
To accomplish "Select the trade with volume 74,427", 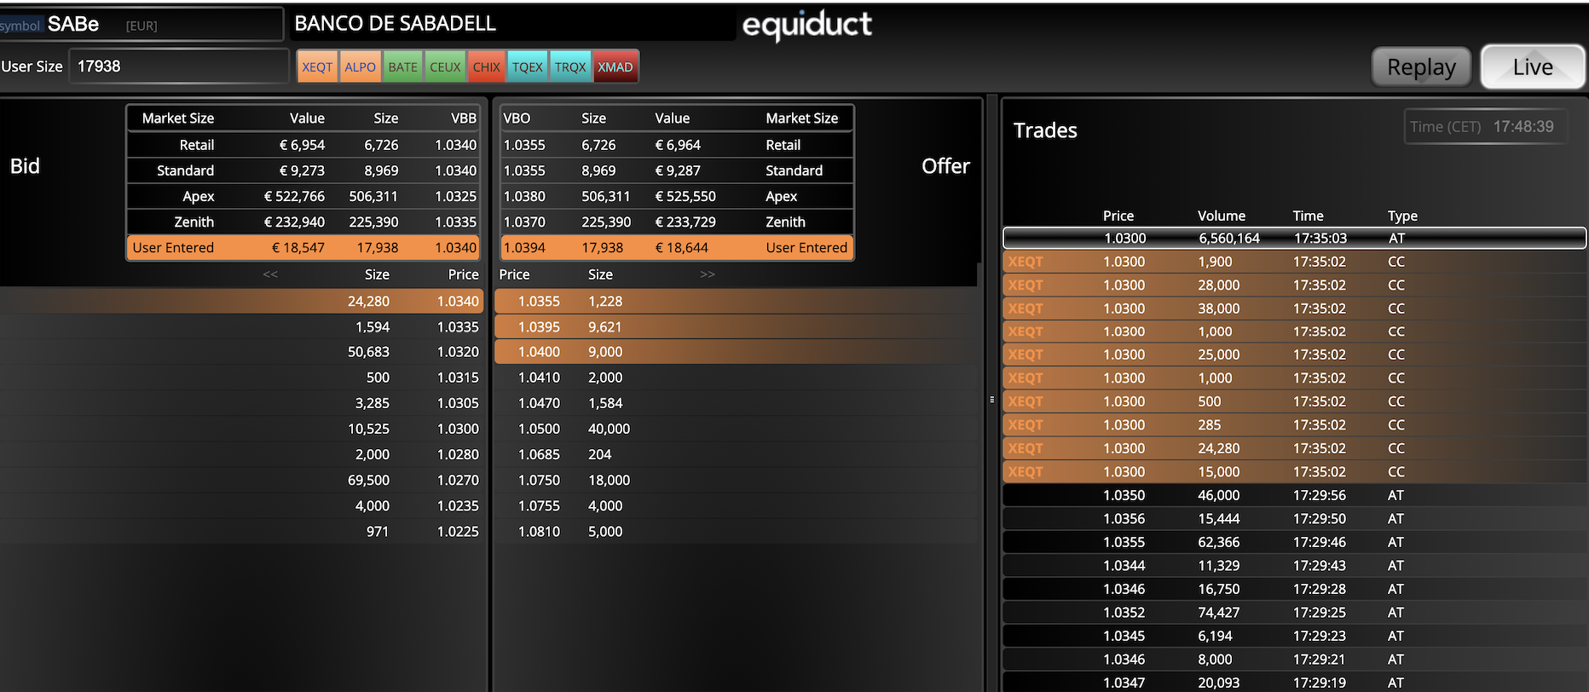I will (x=1295, y=613).
